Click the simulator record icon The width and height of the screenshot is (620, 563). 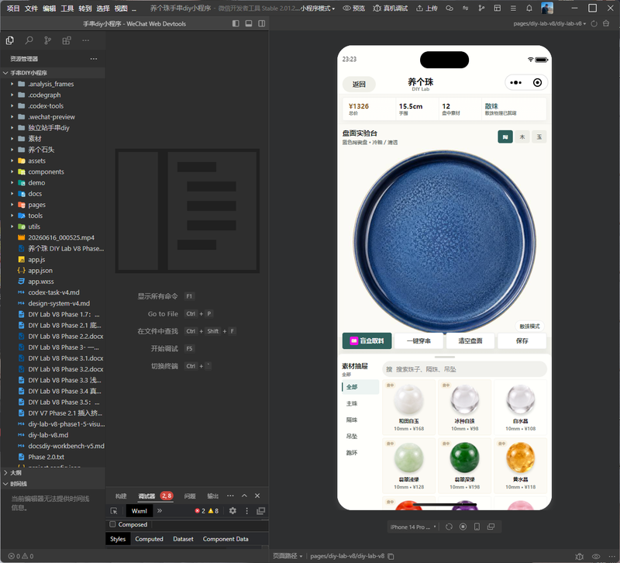click(x=463, y=527)
